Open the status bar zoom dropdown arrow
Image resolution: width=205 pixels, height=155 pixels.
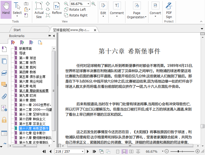point(163,151)
